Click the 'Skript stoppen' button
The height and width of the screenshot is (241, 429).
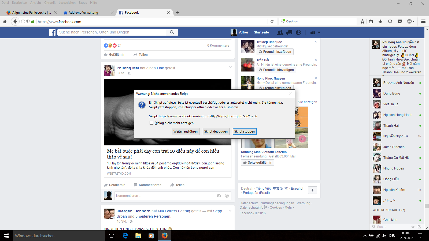[x=245, y=131]
